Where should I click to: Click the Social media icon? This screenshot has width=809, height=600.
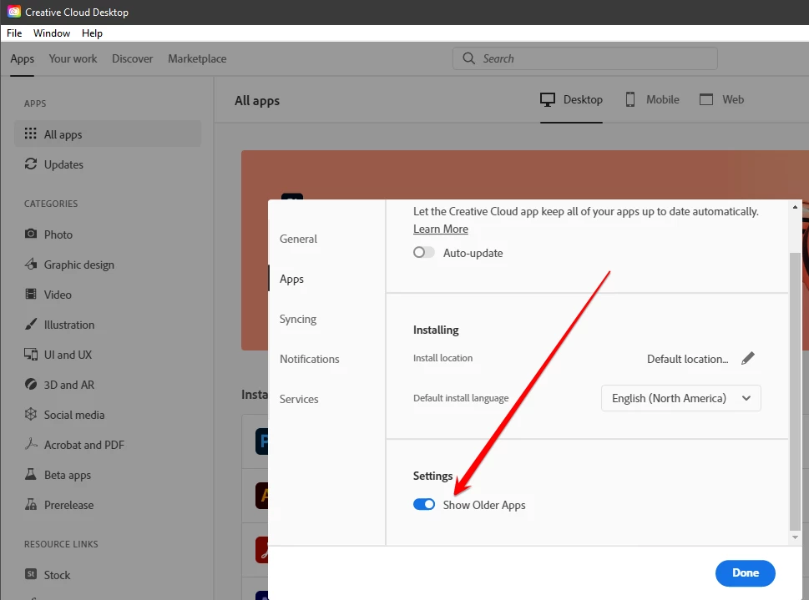click(30, 414)
